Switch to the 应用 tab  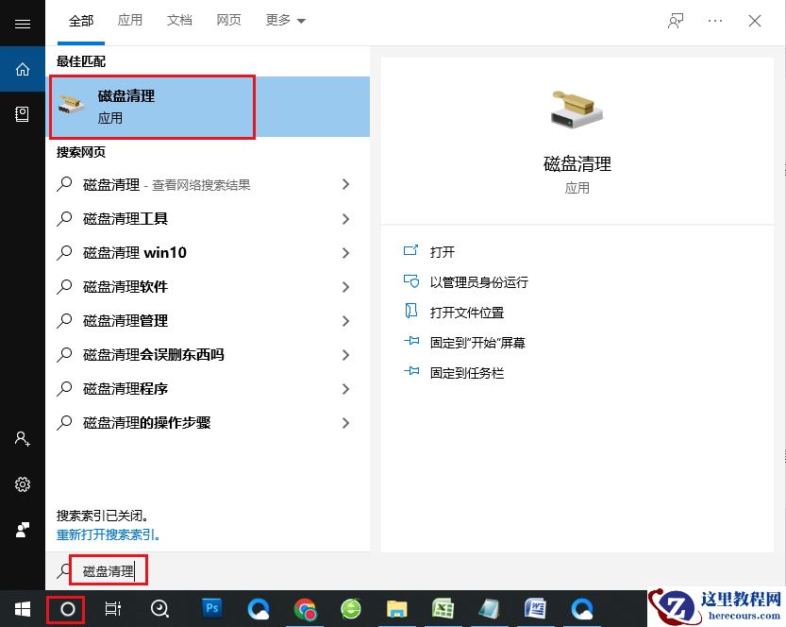130,19
